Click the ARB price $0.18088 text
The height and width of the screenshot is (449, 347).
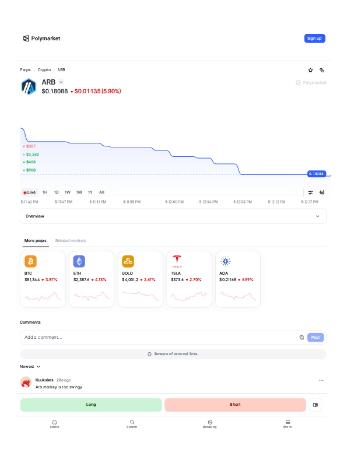point(55,92)
